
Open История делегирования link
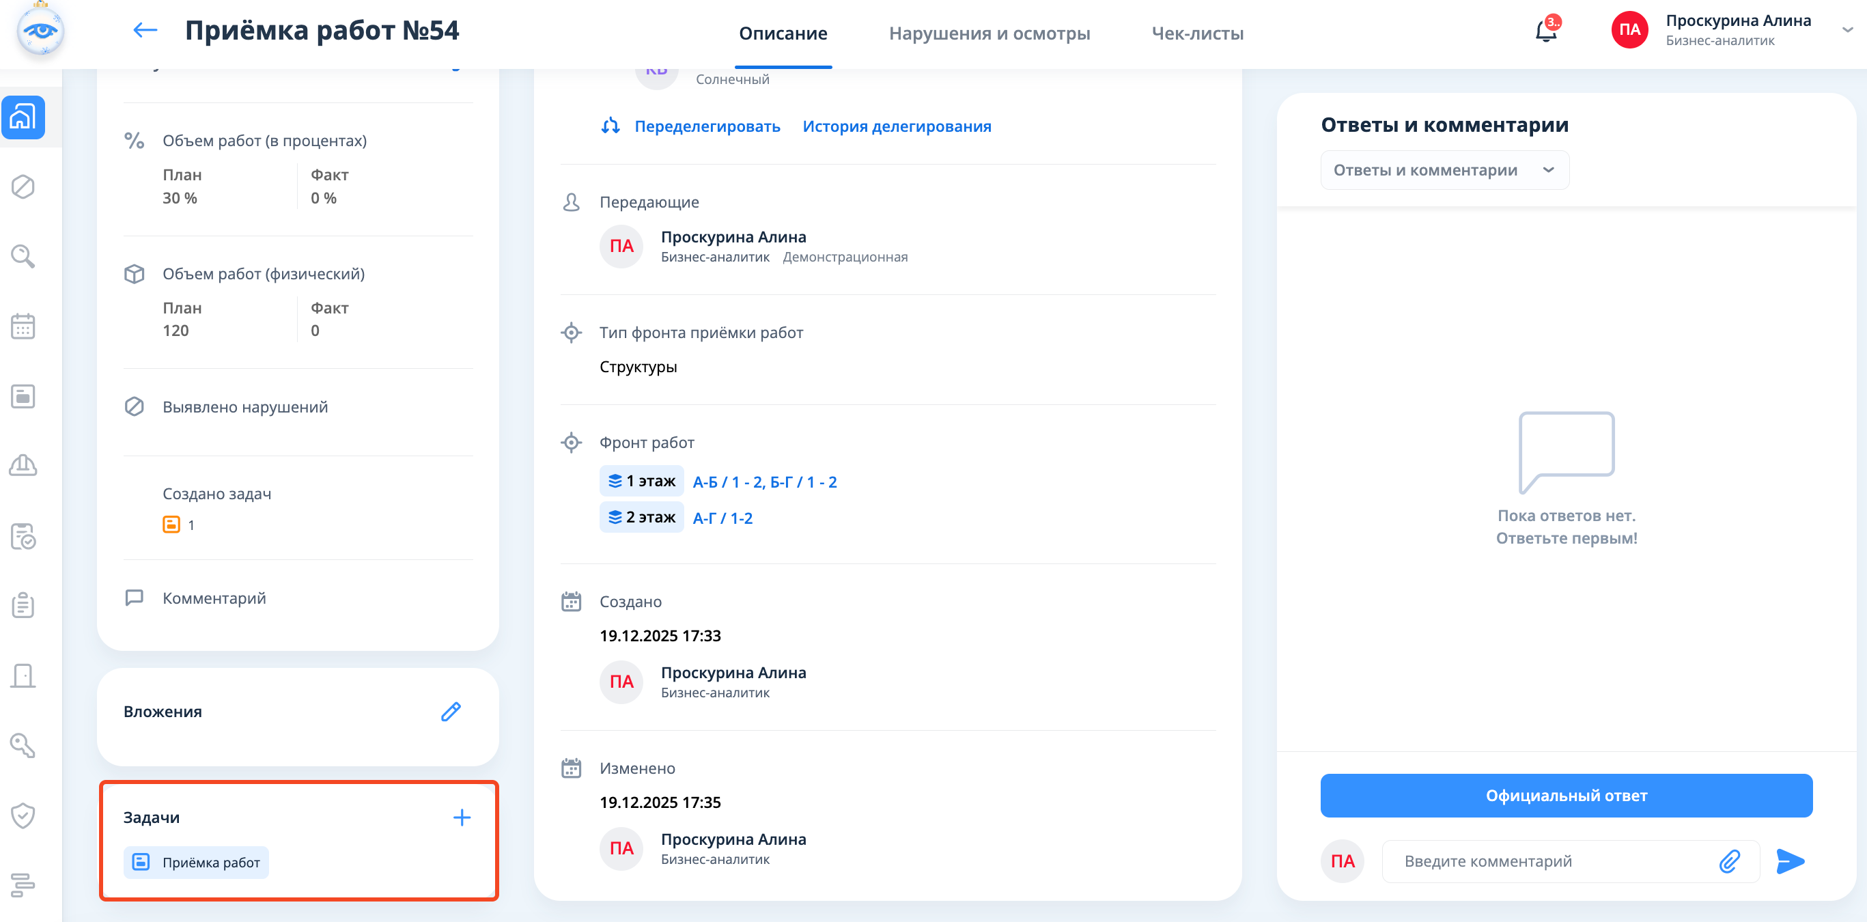897,126
